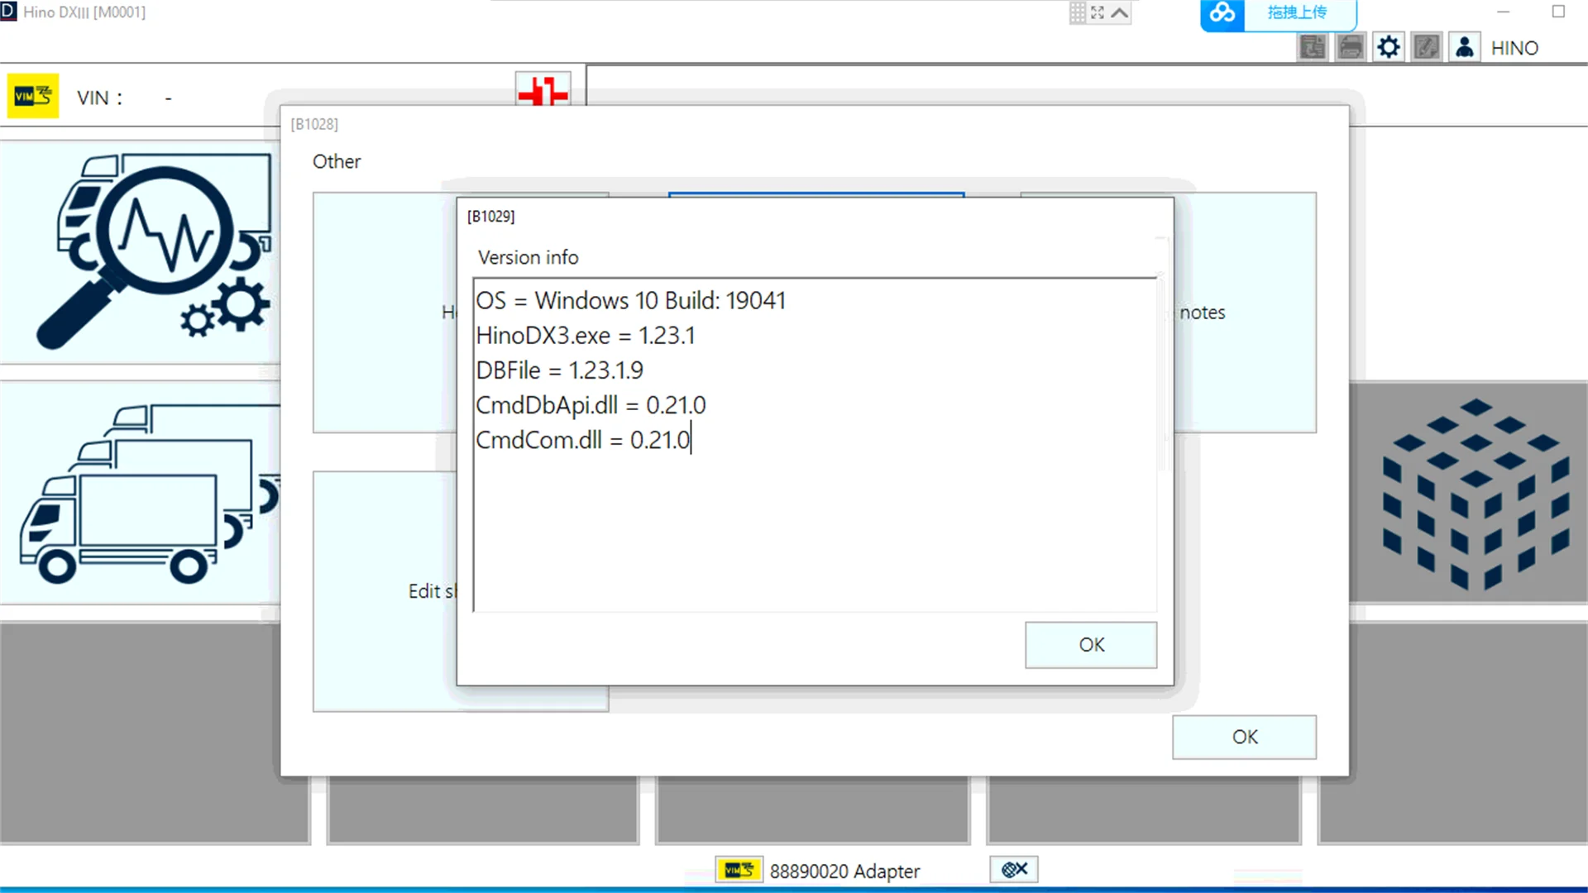Click the Hino DXIII app icon in title bar
The height and width of the screenshot is (893, 1588).
pos(8,12)
